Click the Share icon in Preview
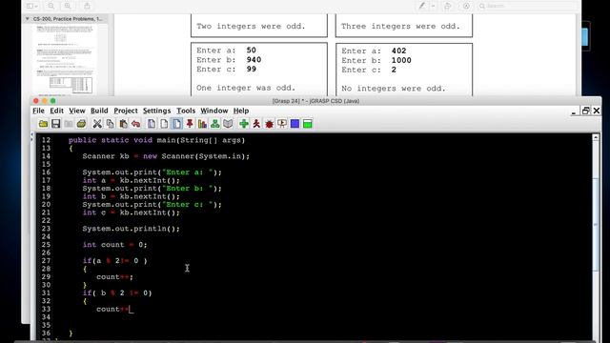 87,6
